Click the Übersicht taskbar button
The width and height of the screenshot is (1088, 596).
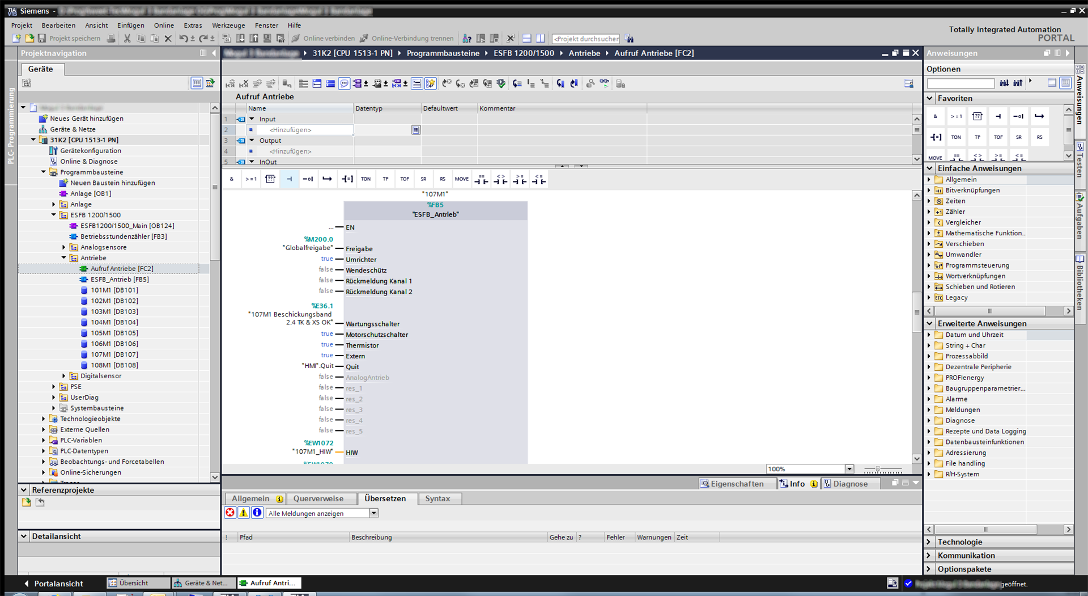tap(138, 583)
